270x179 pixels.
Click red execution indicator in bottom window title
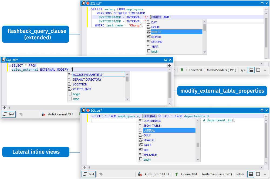click(x=88, y=110)
